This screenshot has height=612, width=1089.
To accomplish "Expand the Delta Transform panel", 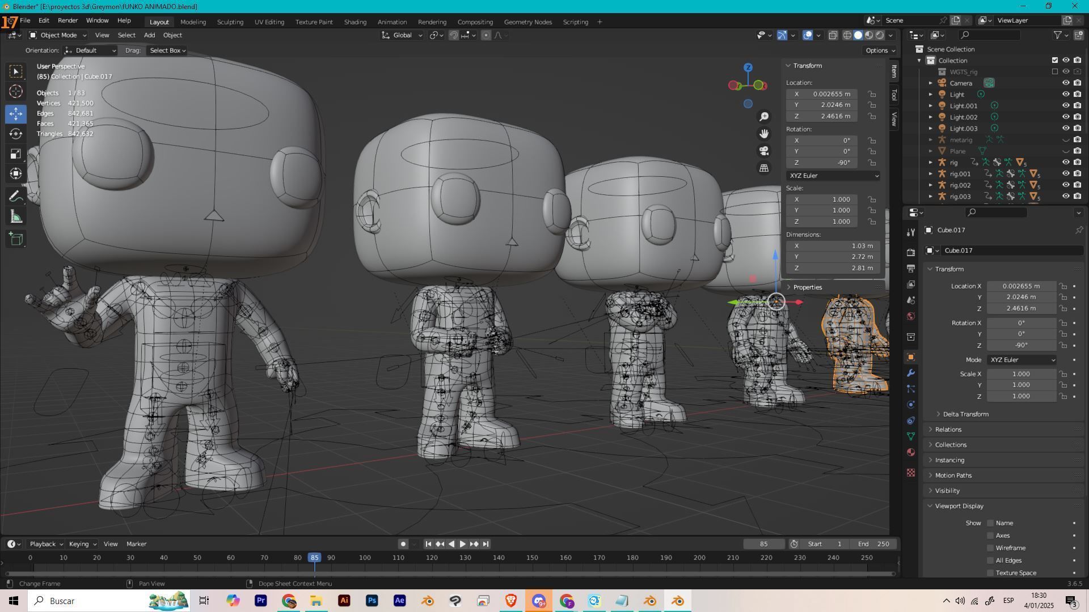I will click(x=965, y=414).
